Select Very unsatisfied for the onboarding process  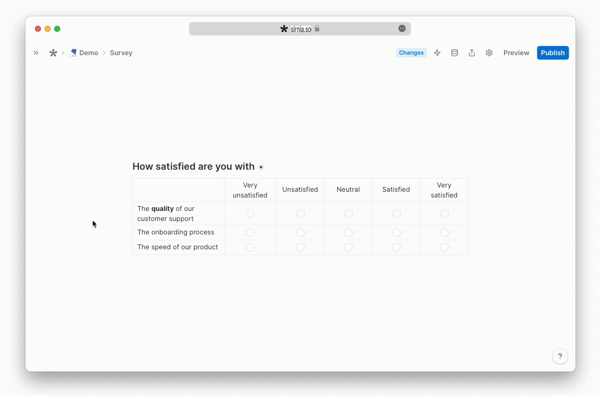pyautogui.click(x=250, y=233)
